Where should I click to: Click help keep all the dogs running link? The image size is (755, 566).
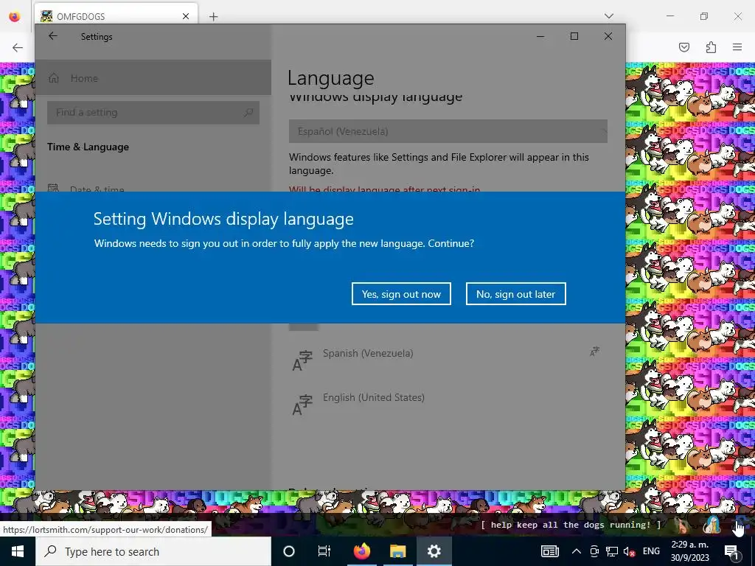click(571, 525)
